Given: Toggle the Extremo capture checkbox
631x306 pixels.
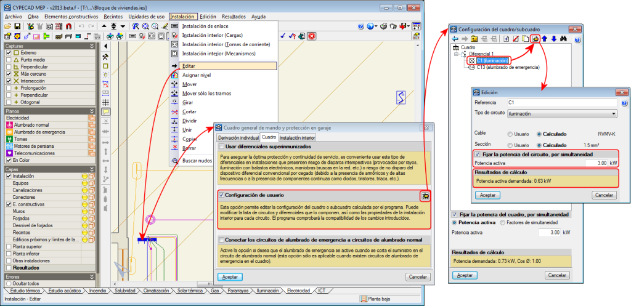Looking at the screenshot, I should tap(9, 53).
